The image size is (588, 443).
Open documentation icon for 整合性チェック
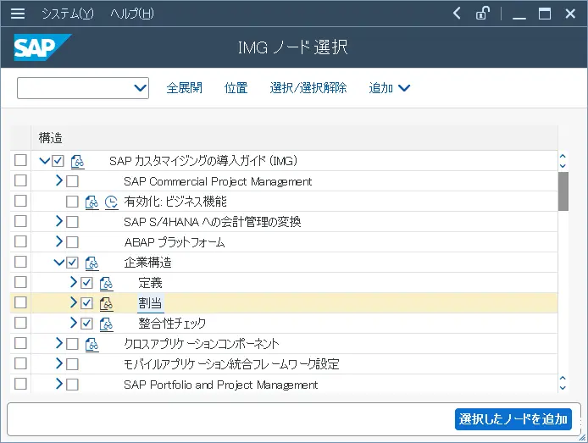[107, 324]
